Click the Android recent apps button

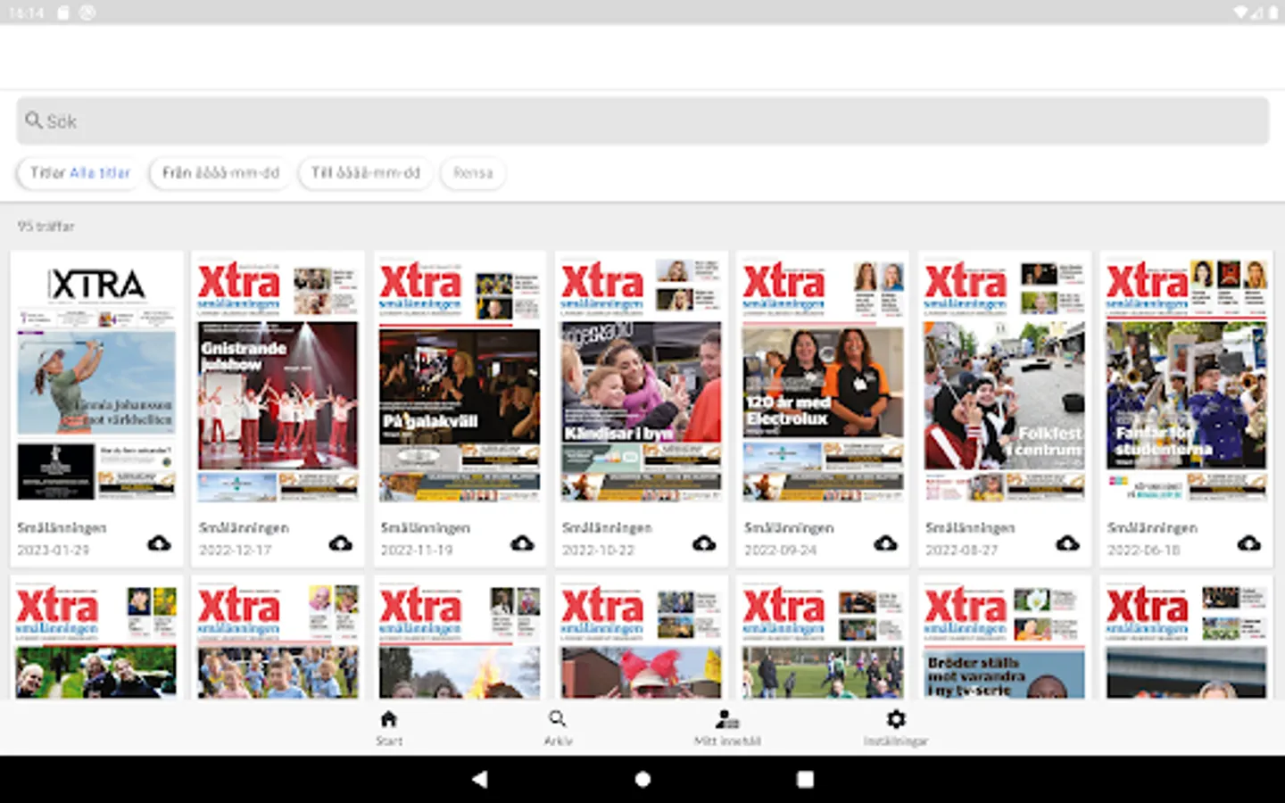pyautogui.click(x=805, y=779)
